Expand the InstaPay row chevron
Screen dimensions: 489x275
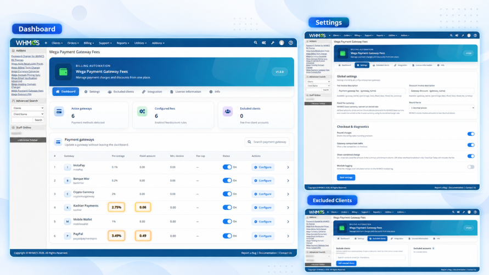tap(288, 167)
